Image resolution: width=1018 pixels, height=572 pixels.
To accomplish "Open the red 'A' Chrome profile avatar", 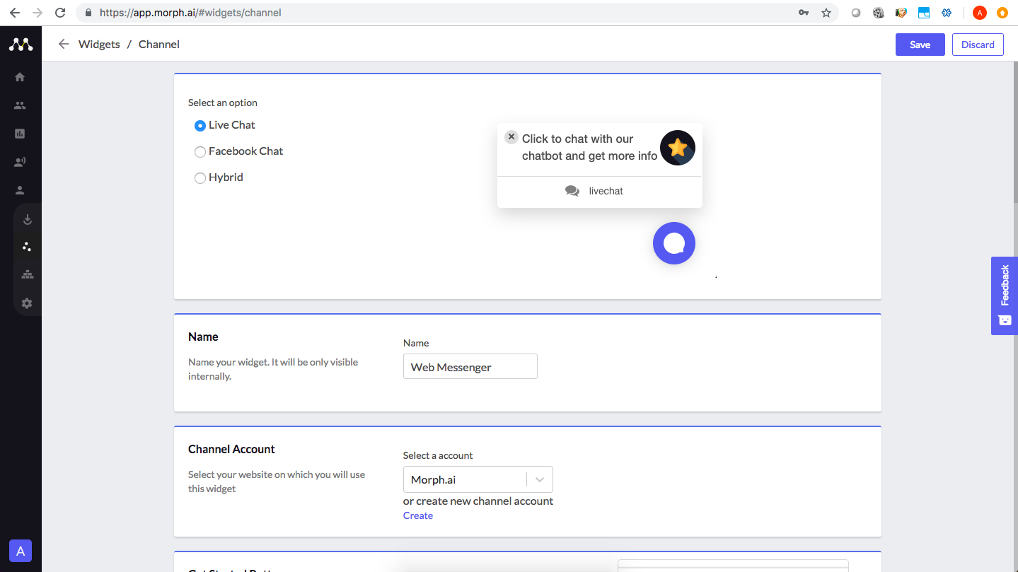I will pos(980,13).
